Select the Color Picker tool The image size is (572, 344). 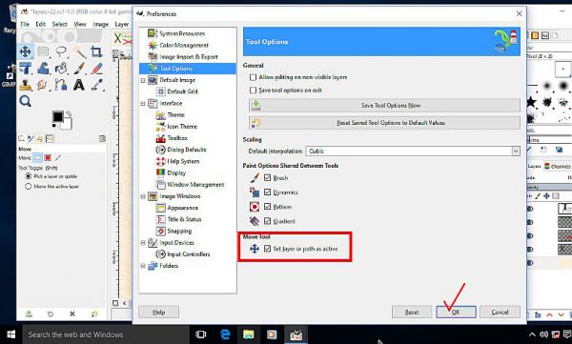96,85
